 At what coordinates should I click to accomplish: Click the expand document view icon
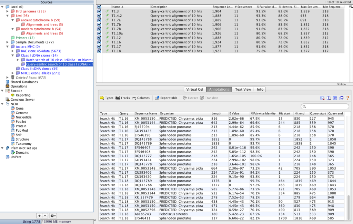(334, 98)
